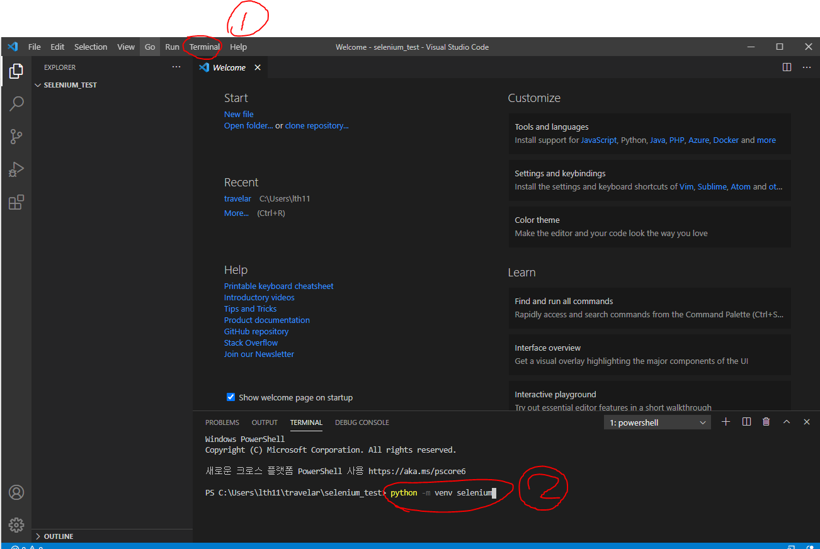
Task: Open the Edit menu
Action: (57, 47)
